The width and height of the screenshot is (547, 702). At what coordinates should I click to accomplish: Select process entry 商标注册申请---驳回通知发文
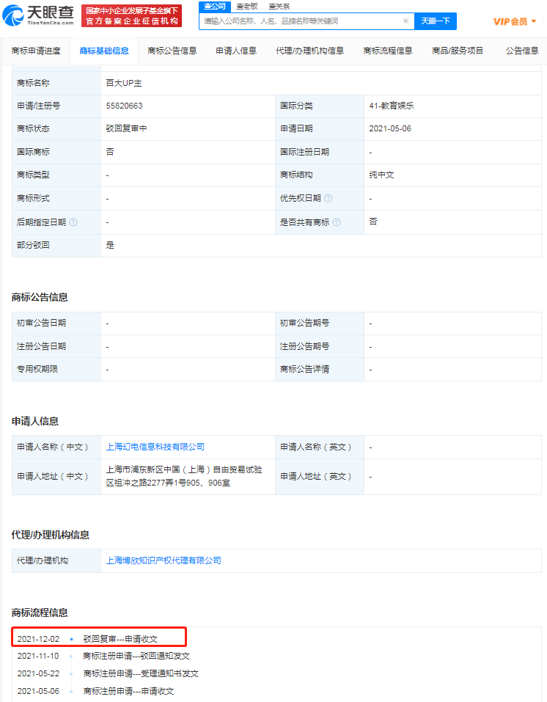pyautogui.click(x=136, y=657)
